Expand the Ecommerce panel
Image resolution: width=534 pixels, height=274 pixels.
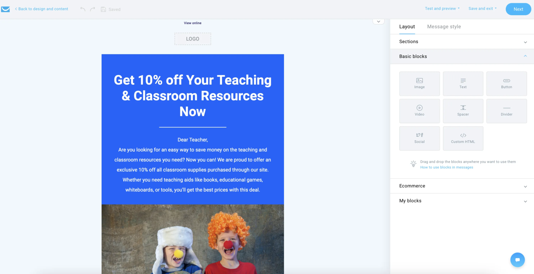[x=462, y=186]
